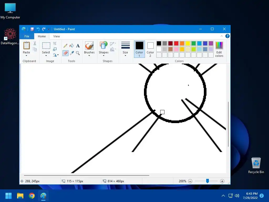Collapse the ribbon with the chevron

222,36
